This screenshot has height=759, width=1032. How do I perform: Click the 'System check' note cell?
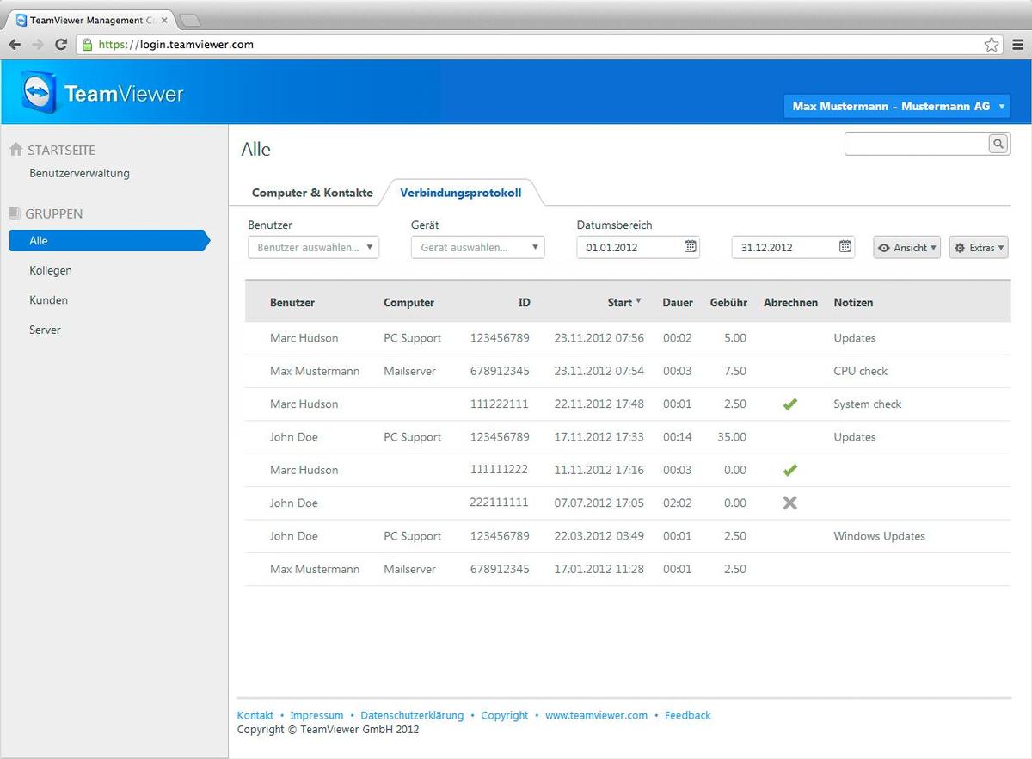(x=868, y=404)
